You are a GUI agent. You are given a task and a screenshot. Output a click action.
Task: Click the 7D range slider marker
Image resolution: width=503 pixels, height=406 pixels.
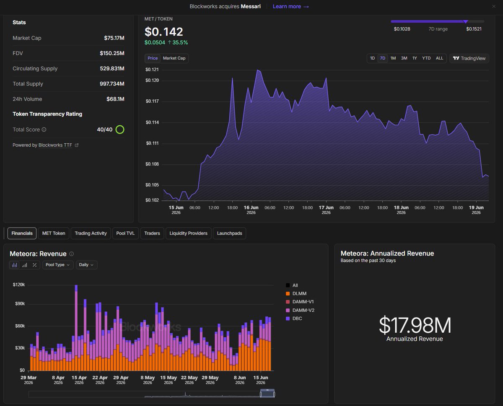click(465, 21)
